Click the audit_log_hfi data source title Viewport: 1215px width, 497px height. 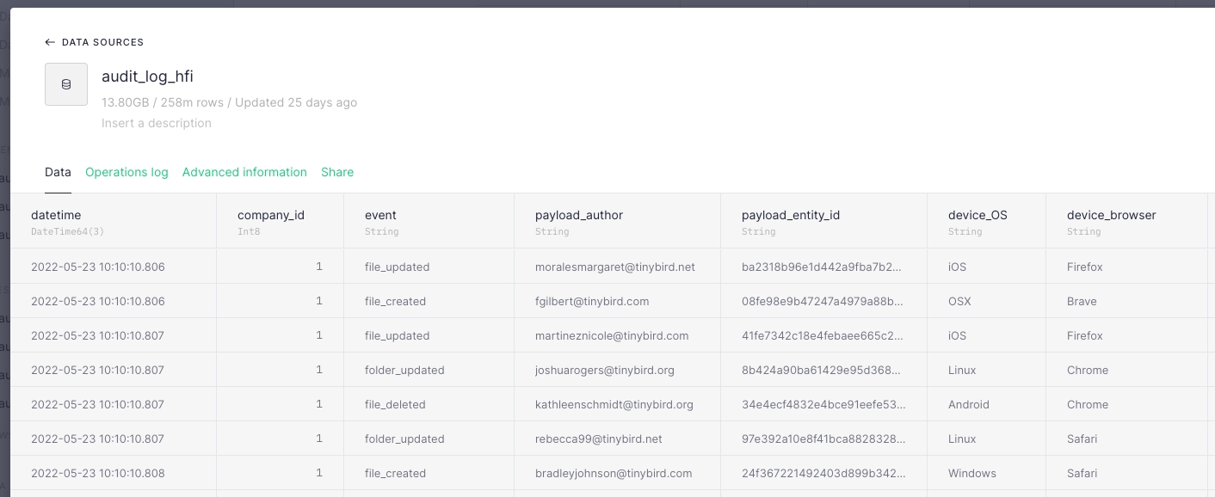tap(147, 77)
